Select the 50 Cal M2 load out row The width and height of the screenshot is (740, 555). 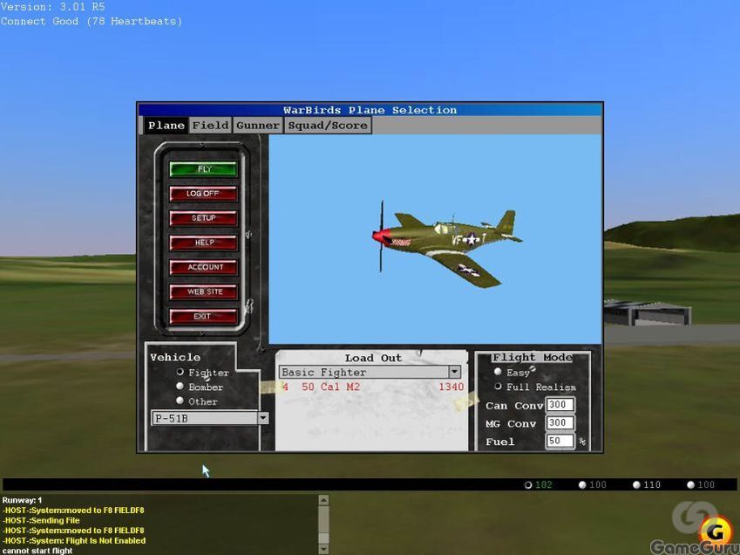[373, 387]
